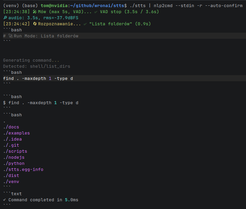Click the highlighted "find . -maxdepth 1 -type d" line

coord(38,79)
